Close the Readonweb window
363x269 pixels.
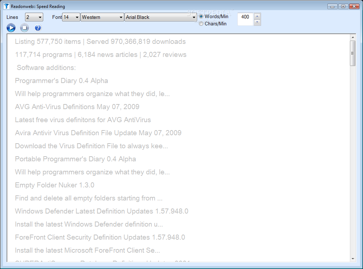354,7
